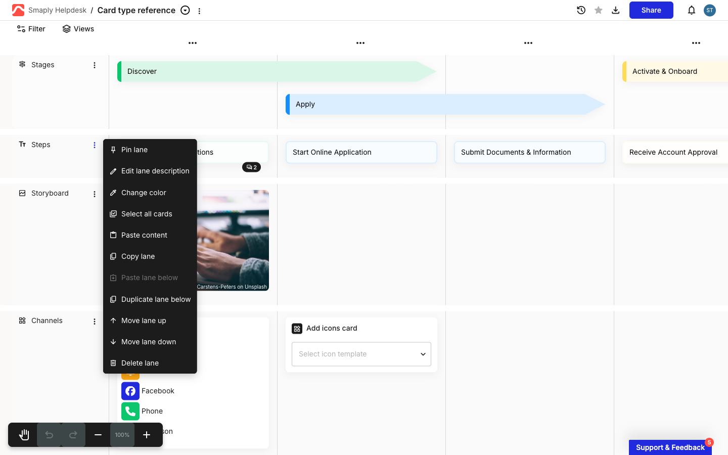728x455 pixels.
Task: Open the Filter panel
Action: click(x=31, y=29)
